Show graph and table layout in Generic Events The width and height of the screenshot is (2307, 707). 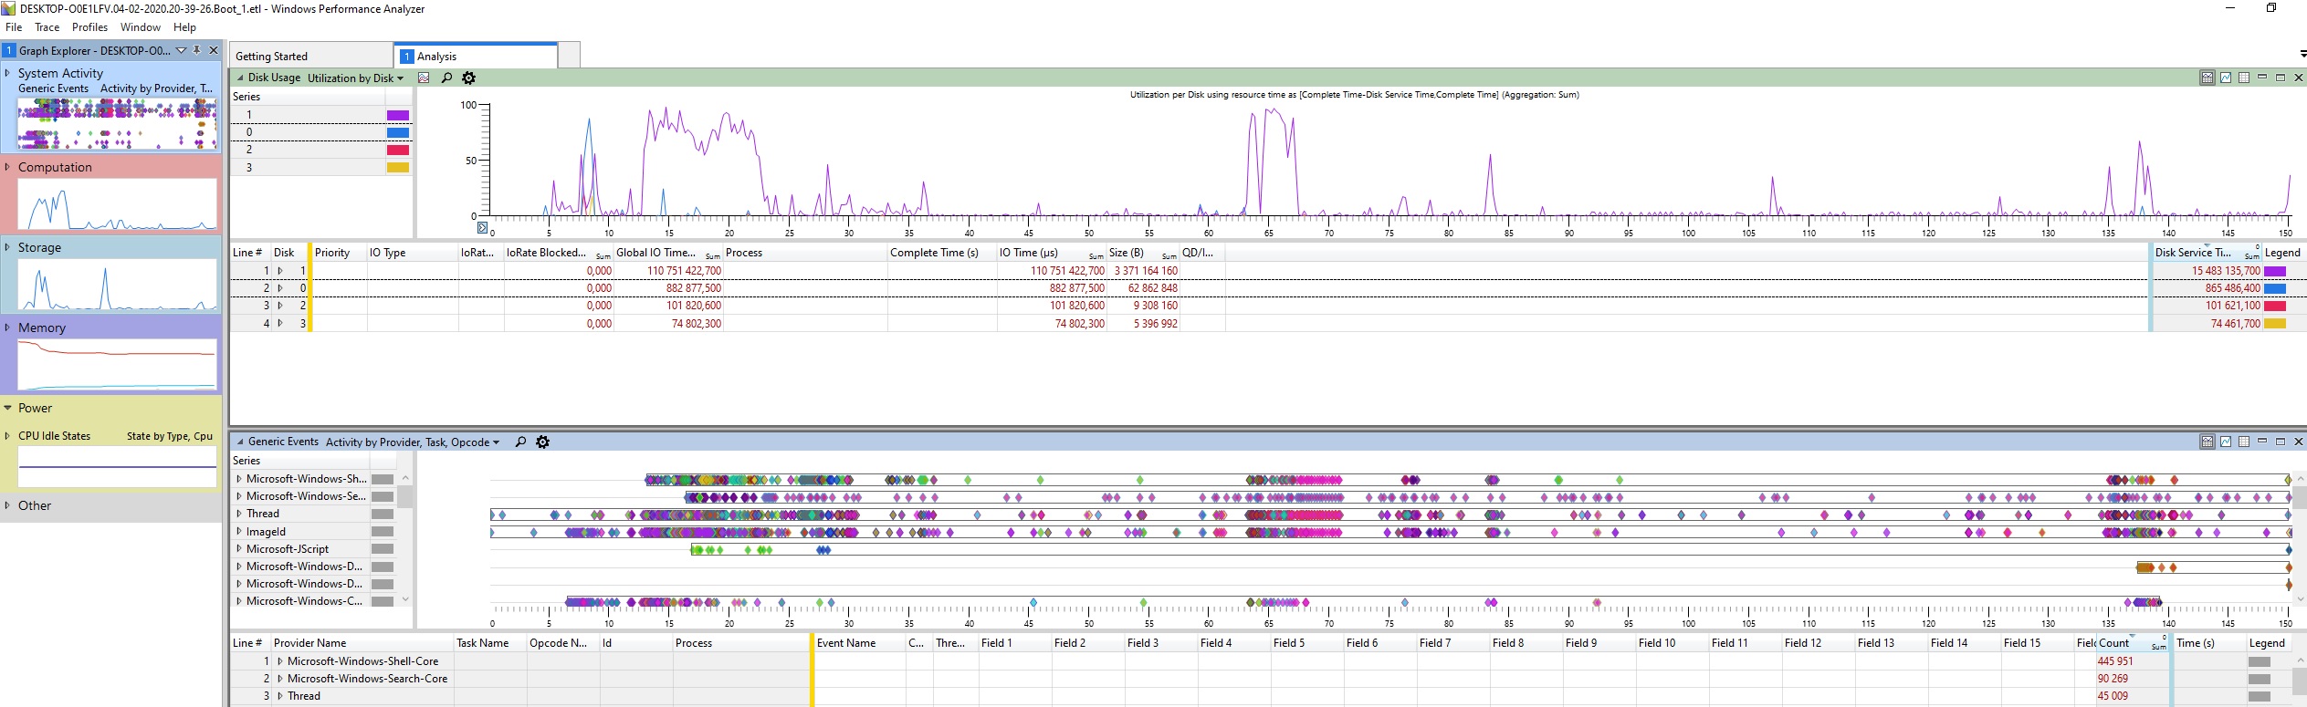(x=2207, y=442)
